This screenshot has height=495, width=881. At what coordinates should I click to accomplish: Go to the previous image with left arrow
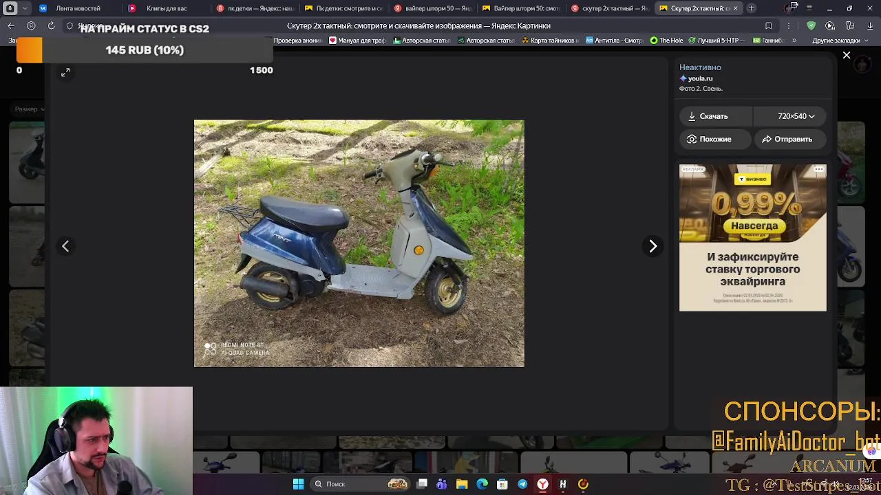(x=65, y=246)
